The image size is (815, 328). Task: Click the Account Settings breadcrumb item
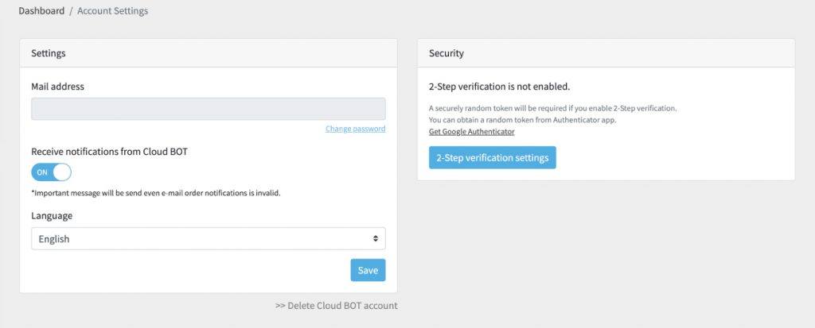[113, 11]
